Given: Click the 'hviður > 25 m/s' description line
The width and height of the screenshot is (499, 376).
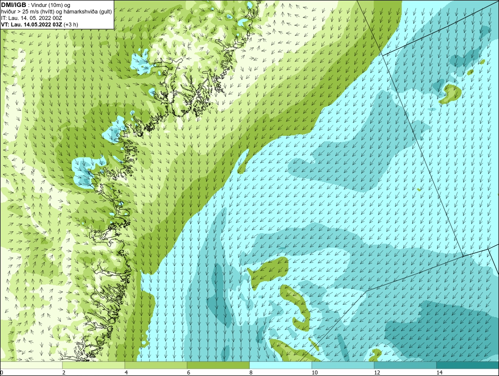Looking at the screenshot, I should 56,11.
